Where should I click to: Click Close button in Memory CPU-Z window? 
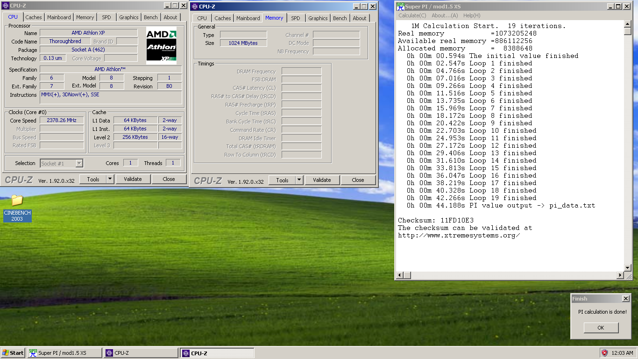pos(358,180)
